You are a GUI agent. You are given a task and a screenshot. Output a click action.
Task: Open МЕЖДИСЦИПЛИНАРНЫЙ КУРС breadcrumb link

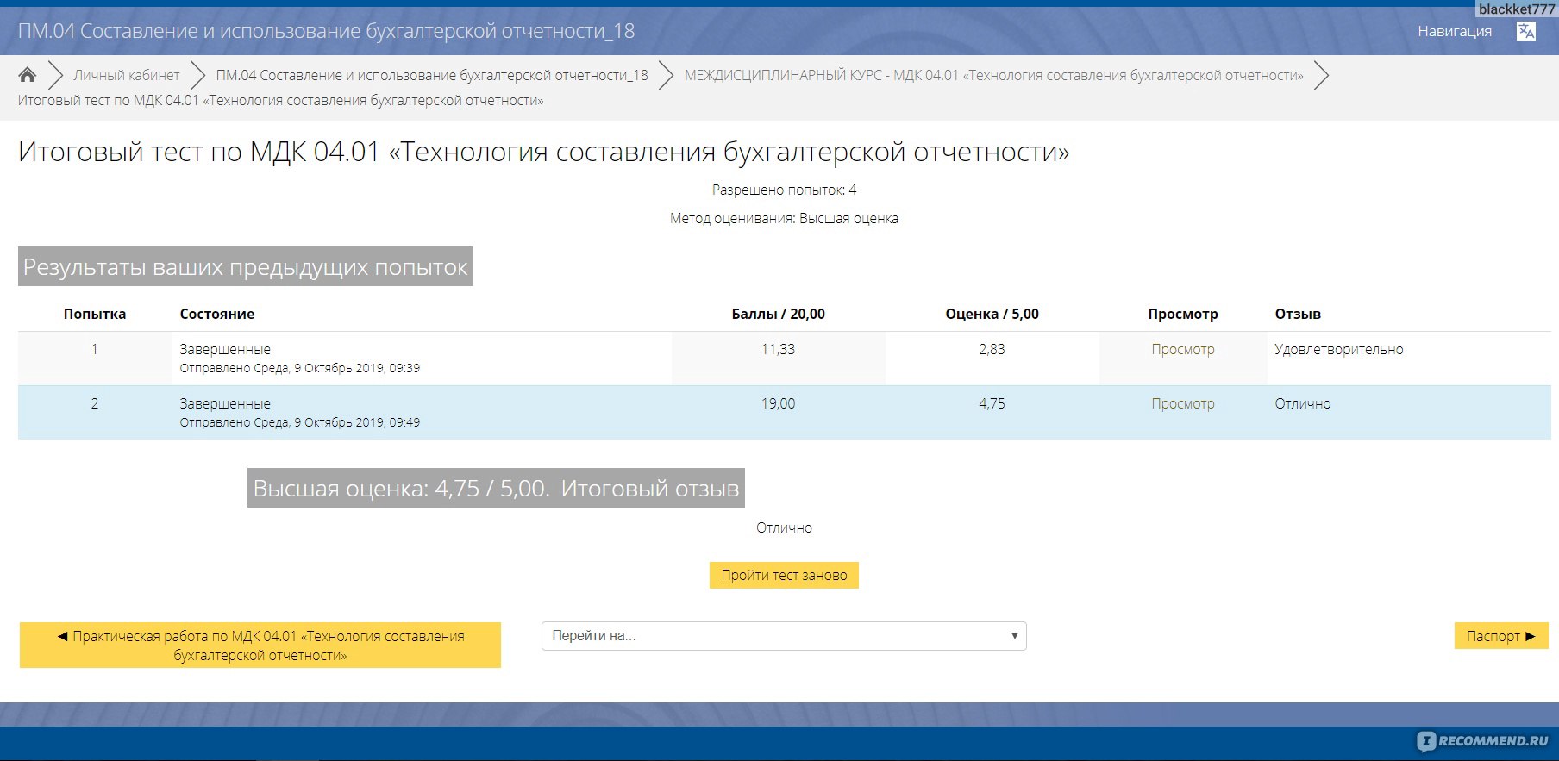(x=994, y=75)
